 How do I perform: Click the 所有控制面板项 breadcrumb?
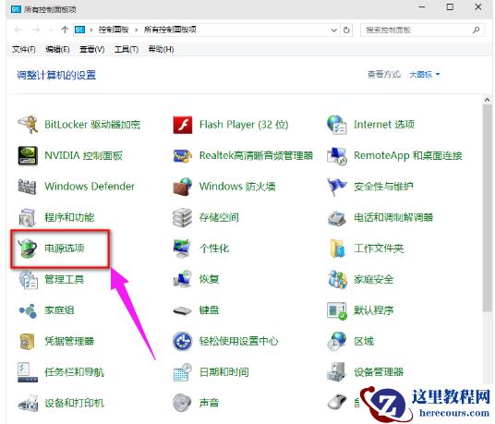point(170,30)
